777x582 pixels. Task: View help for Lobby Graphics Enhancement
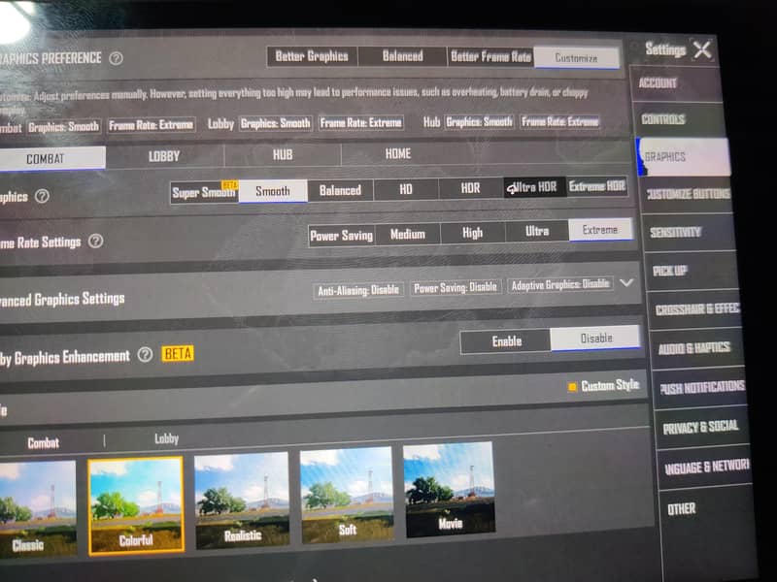tap(145, 354)
